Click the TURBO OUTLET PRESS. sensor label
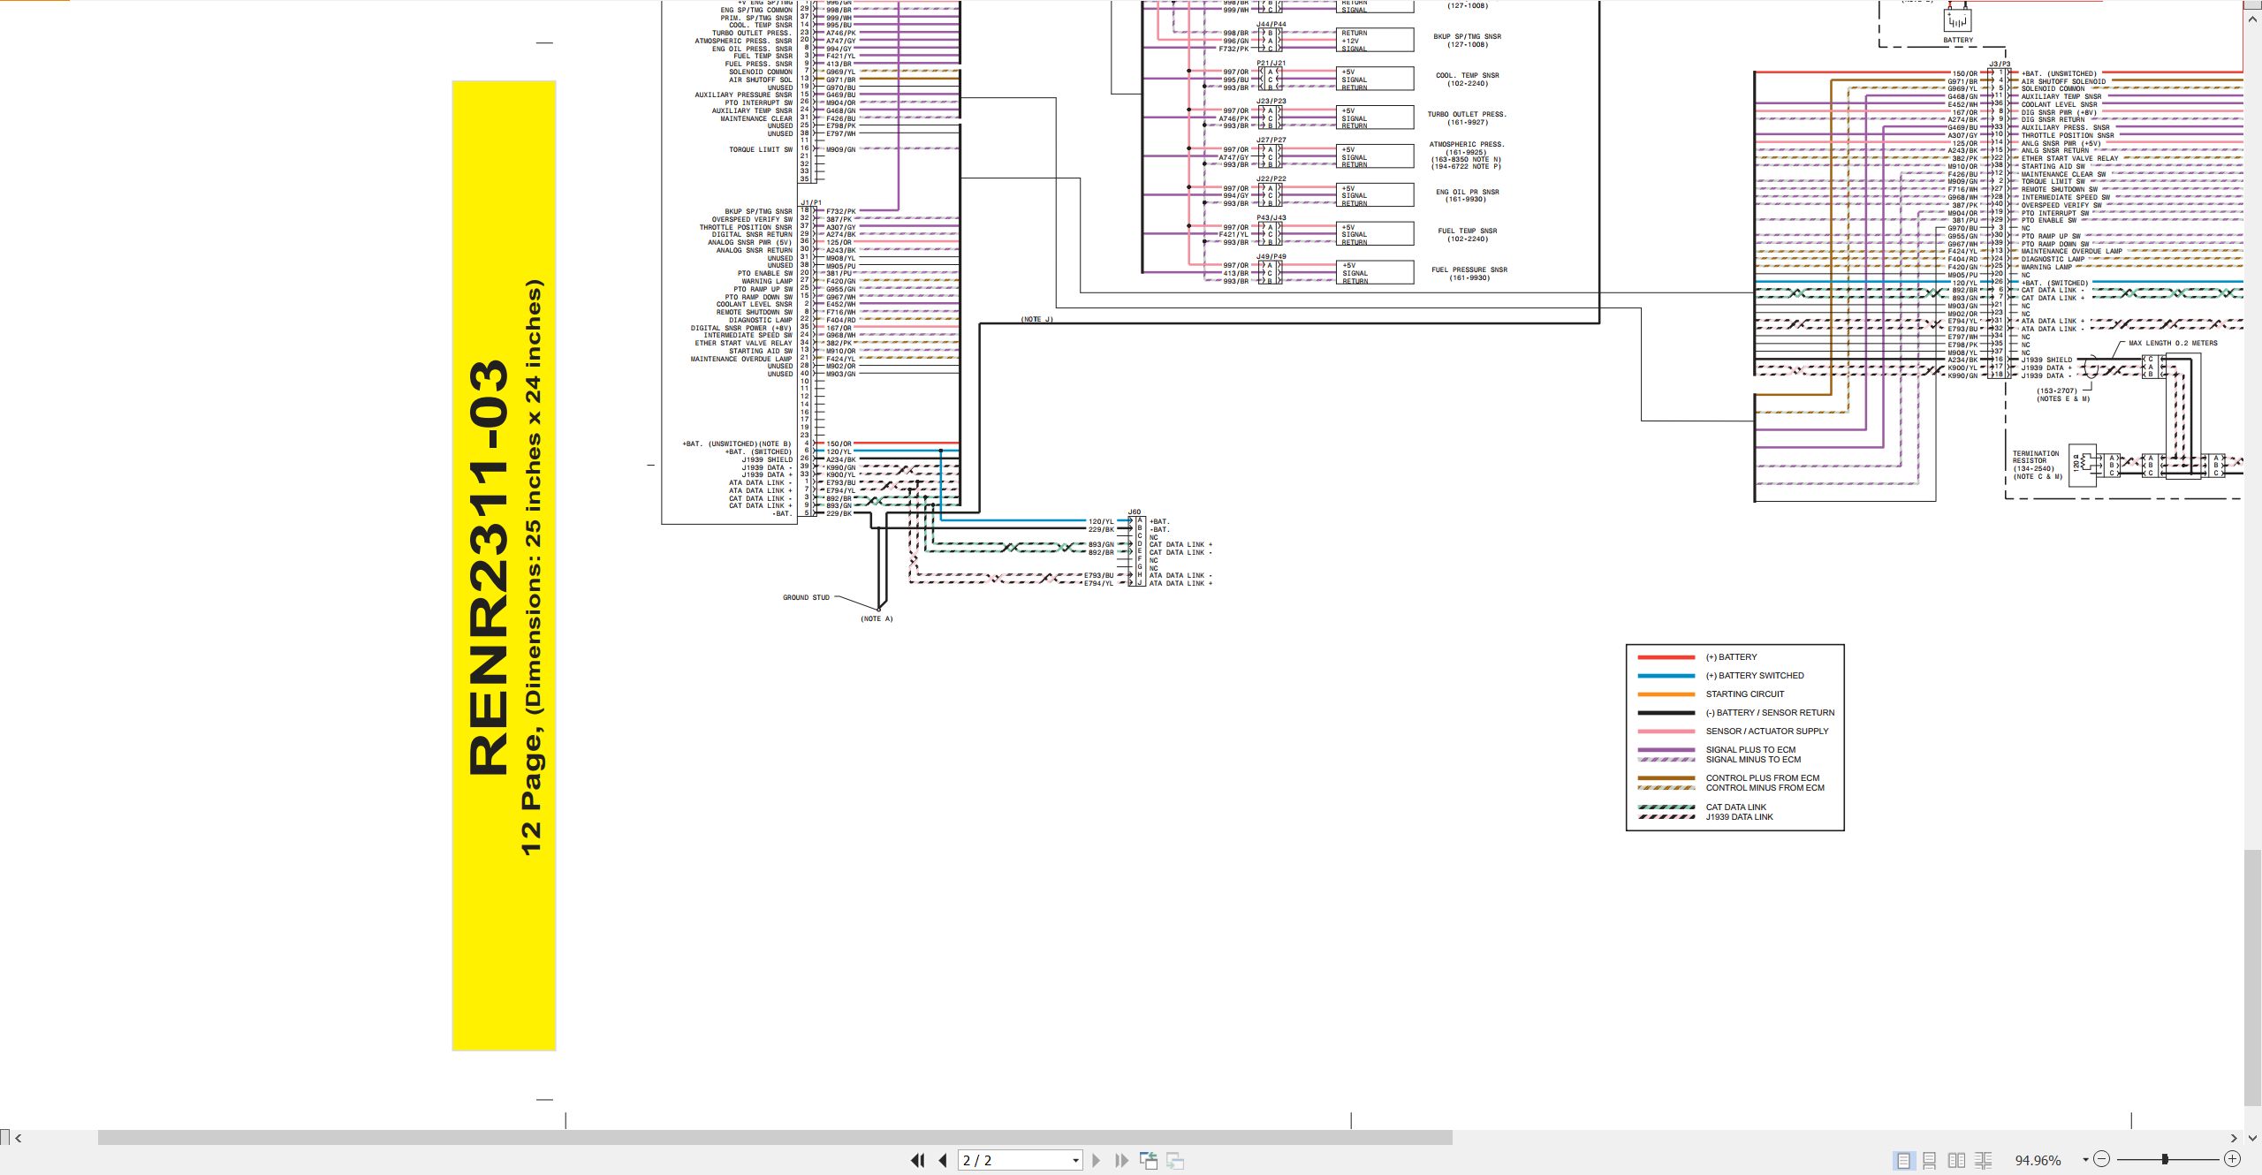Viewport: 2262px width, 1175px height. pyautogui.click(x=1468, y=115)
